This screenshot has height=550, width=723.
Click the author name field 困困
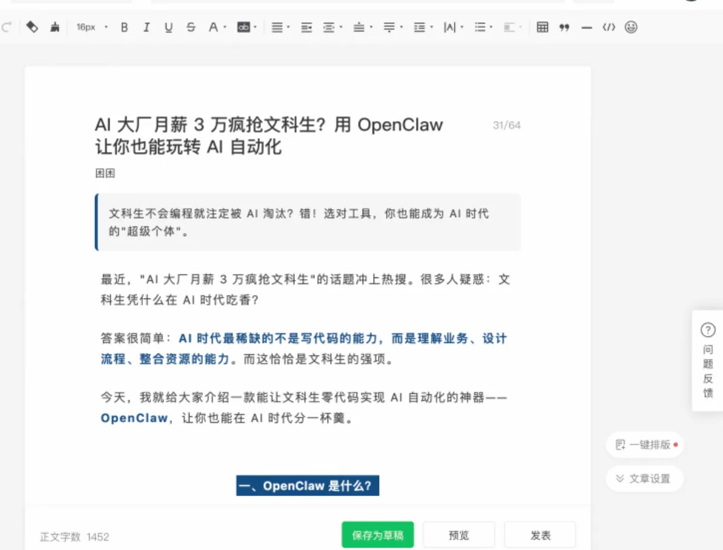pos(105,173)
